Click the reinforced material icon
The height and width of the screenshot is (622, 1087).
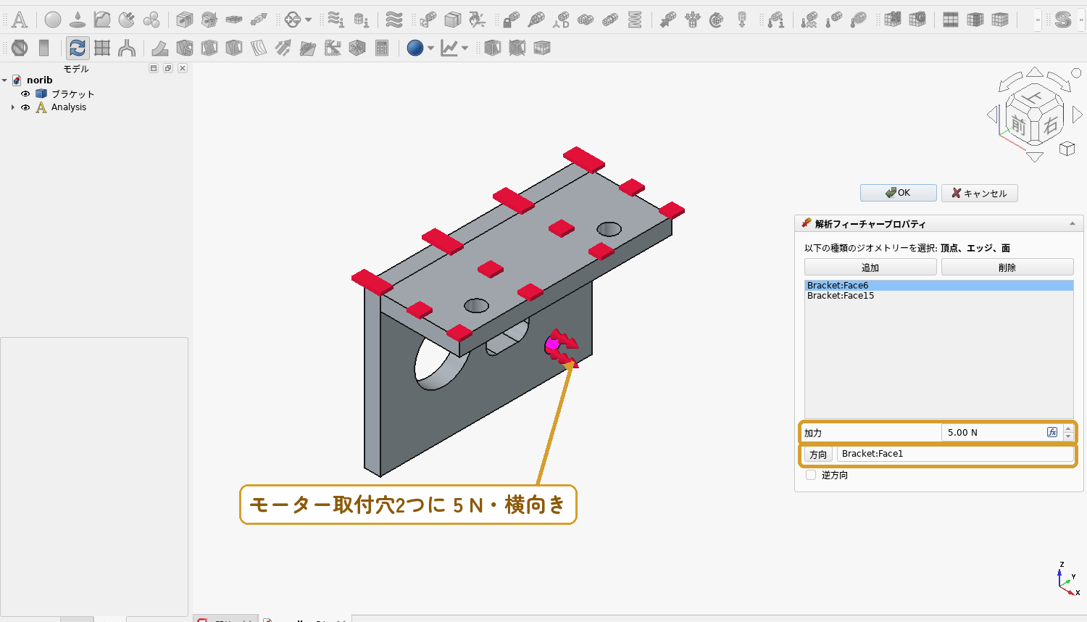click(x=127, y=20)
